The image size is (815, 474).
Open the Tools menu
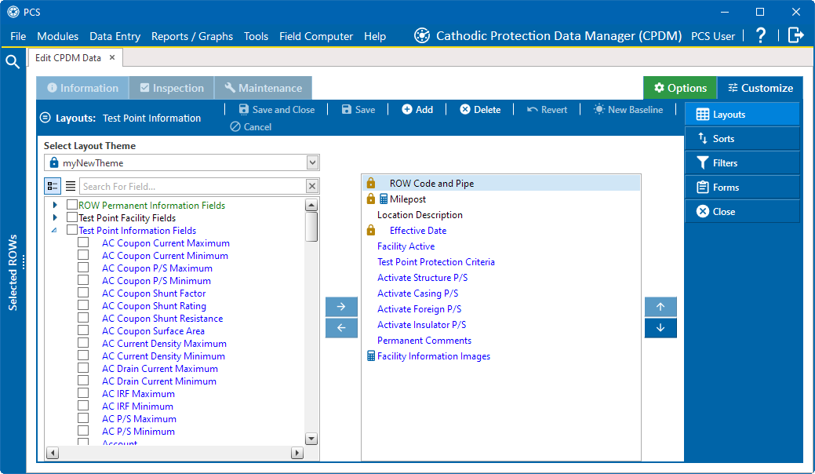pos(256,36)
